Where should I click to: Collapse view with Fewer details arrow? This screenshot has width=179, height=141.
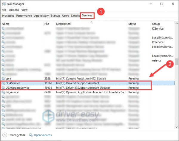click(4, 135)
